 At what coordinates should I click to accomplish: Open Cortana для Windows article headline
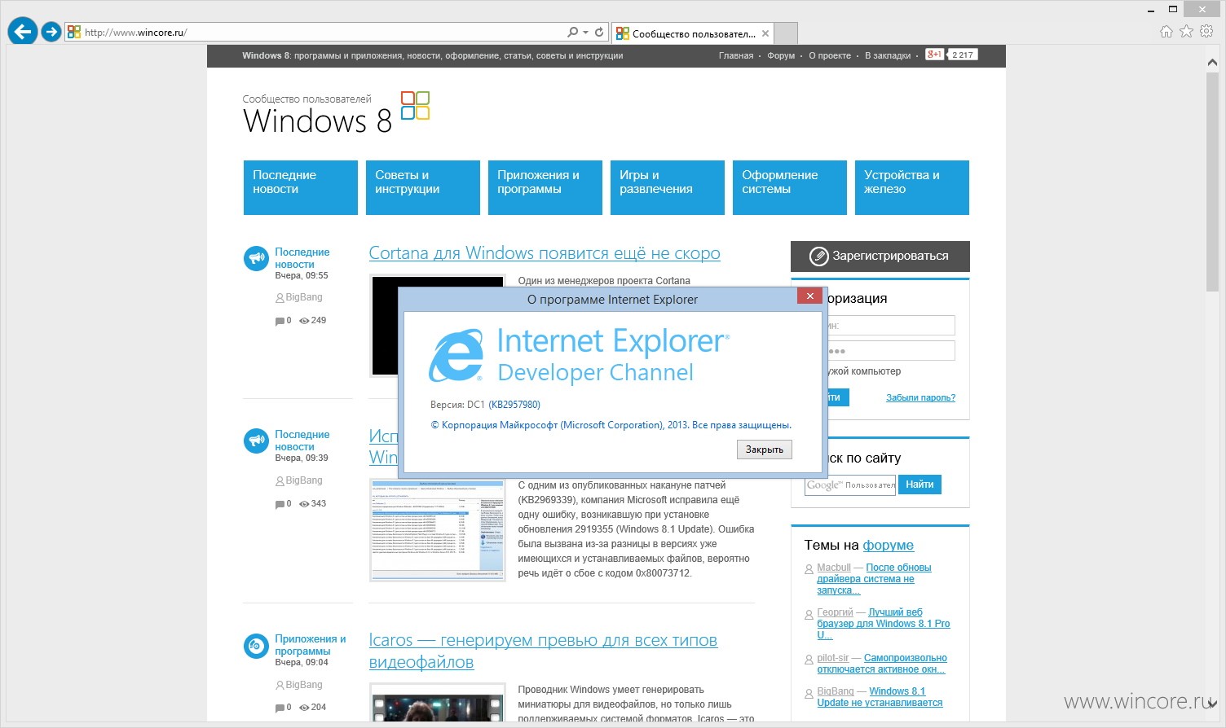tap(545, 253)
